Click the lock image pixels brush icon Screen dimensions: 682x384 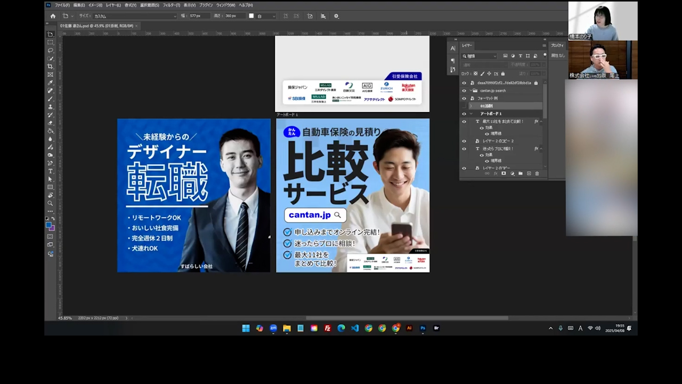point(482,74)
